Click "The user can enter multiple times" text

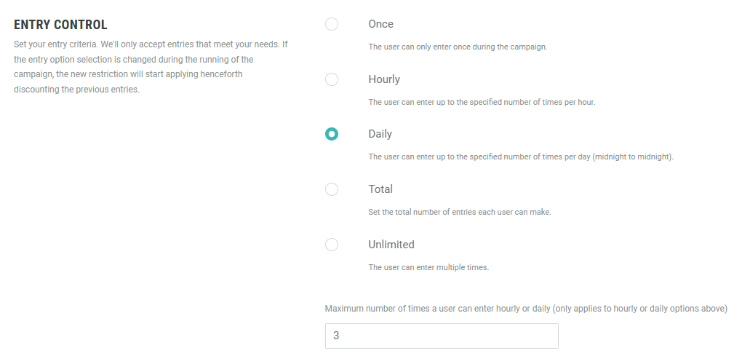click(x=428, y=267)
